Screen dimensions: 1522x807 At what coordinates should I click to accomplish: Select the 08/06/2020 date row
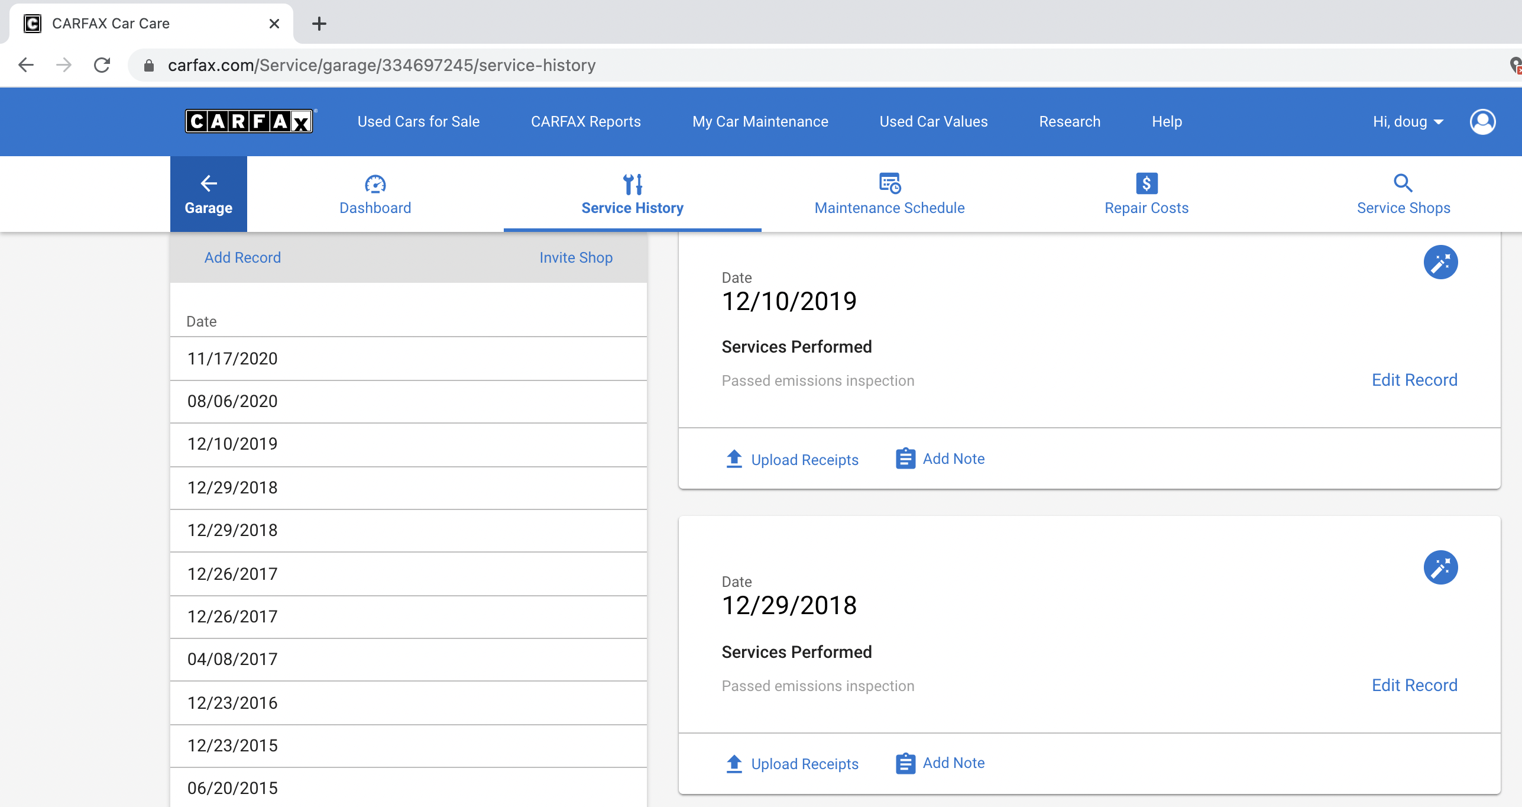coord(409,401)
